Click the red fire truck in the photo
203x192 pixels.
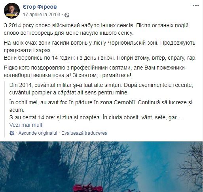(x=88, y=188)
